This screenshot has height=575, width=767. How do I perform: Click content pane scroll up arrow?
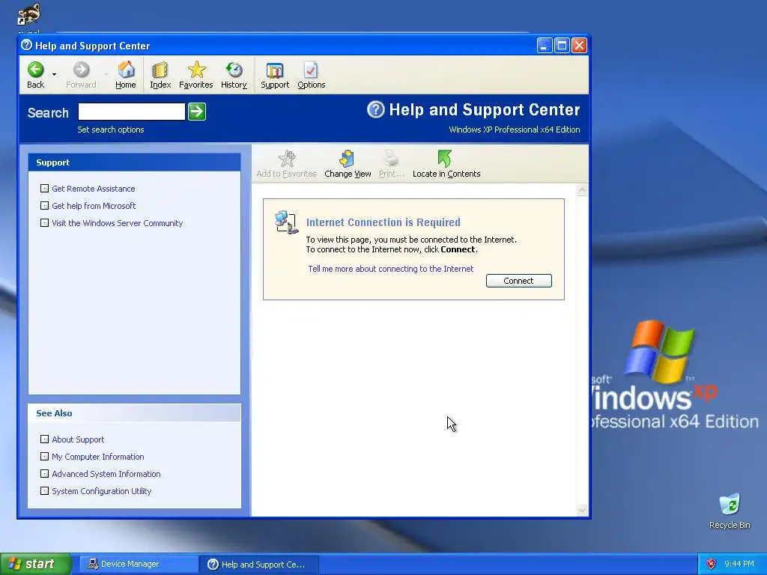point(582,190)
